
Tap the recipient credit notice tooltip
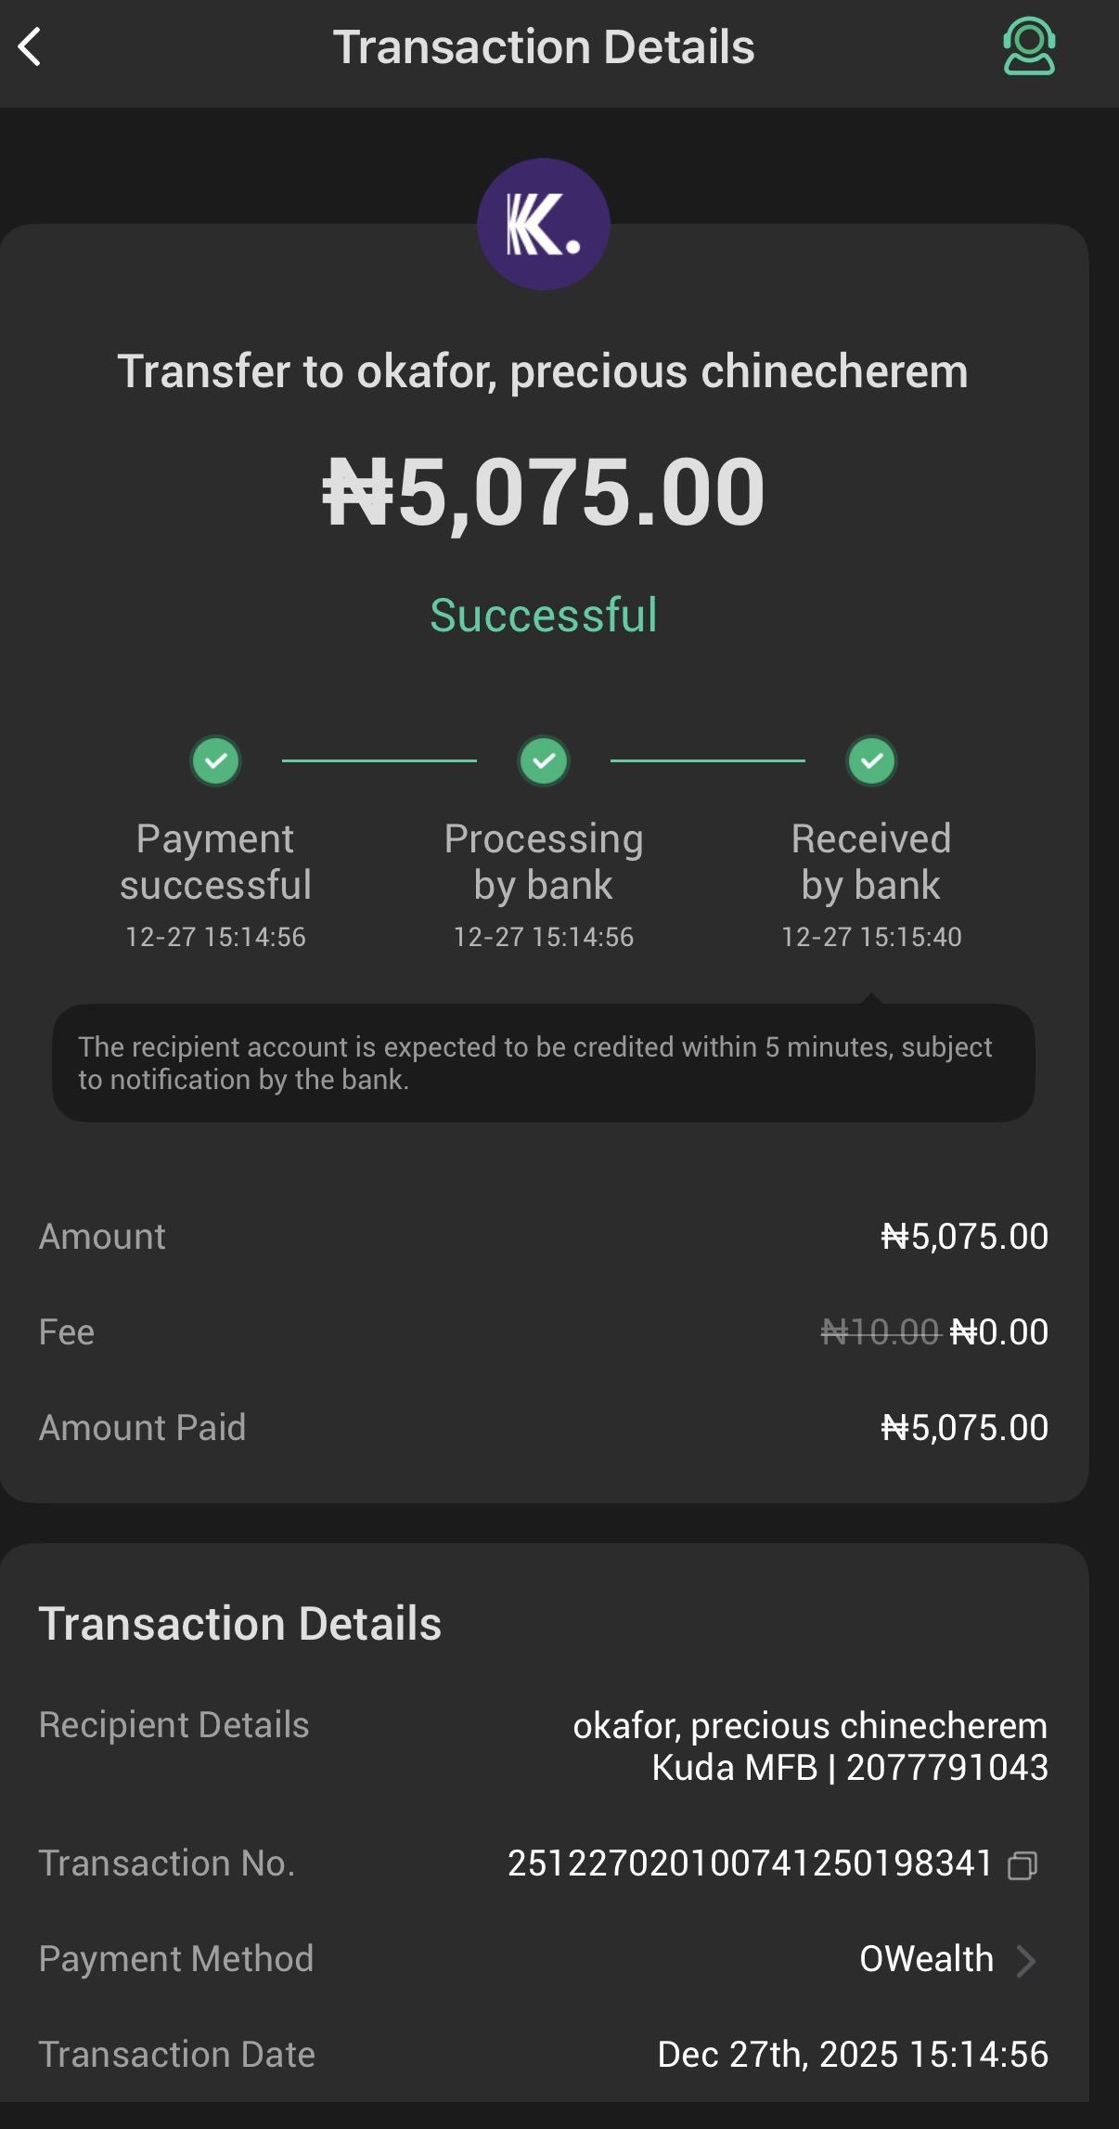pyautogui.click(x=544, y=1063)
